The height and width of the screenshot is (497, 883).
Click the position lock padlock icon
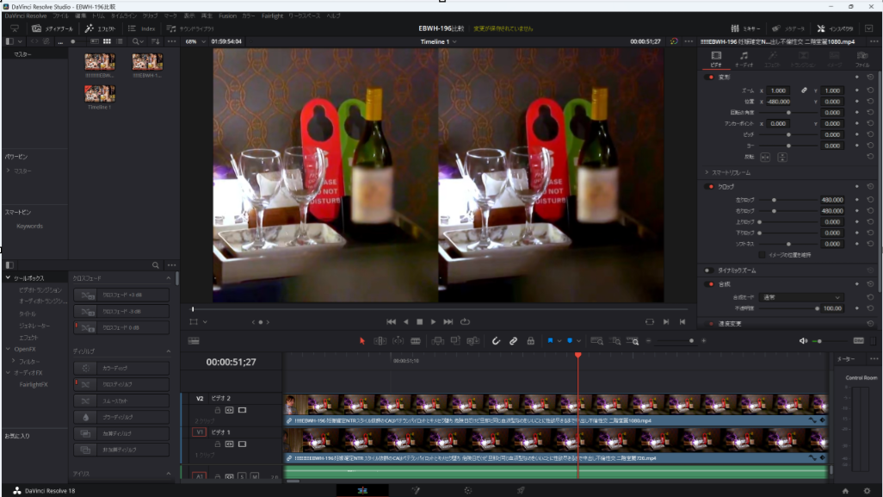point(530,341)
